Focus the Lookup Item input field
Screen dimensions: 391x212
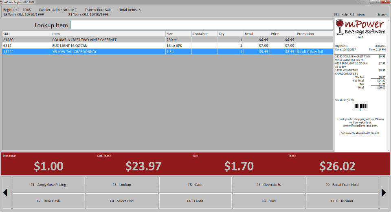click(x=202, y=25)
